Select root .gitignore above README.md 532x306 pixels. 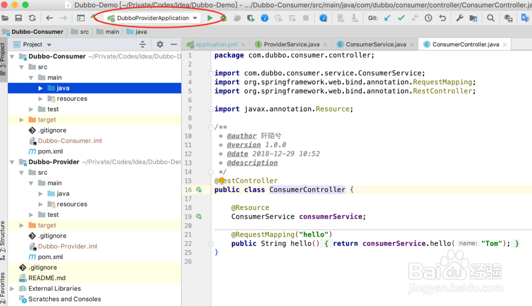[x=43, y=267]
